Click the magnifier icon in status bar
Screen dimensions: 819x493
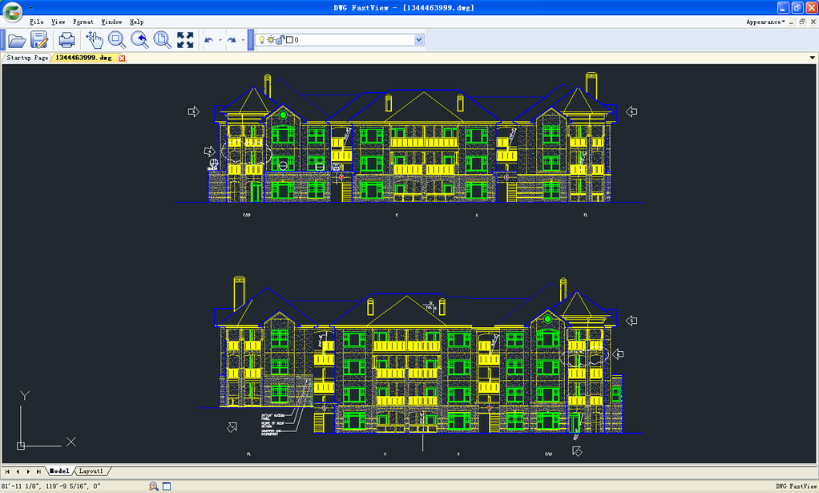pos(154,487)
